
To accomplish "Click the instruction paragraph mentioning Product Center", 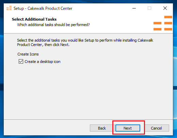I will click(x=85, y=43).
